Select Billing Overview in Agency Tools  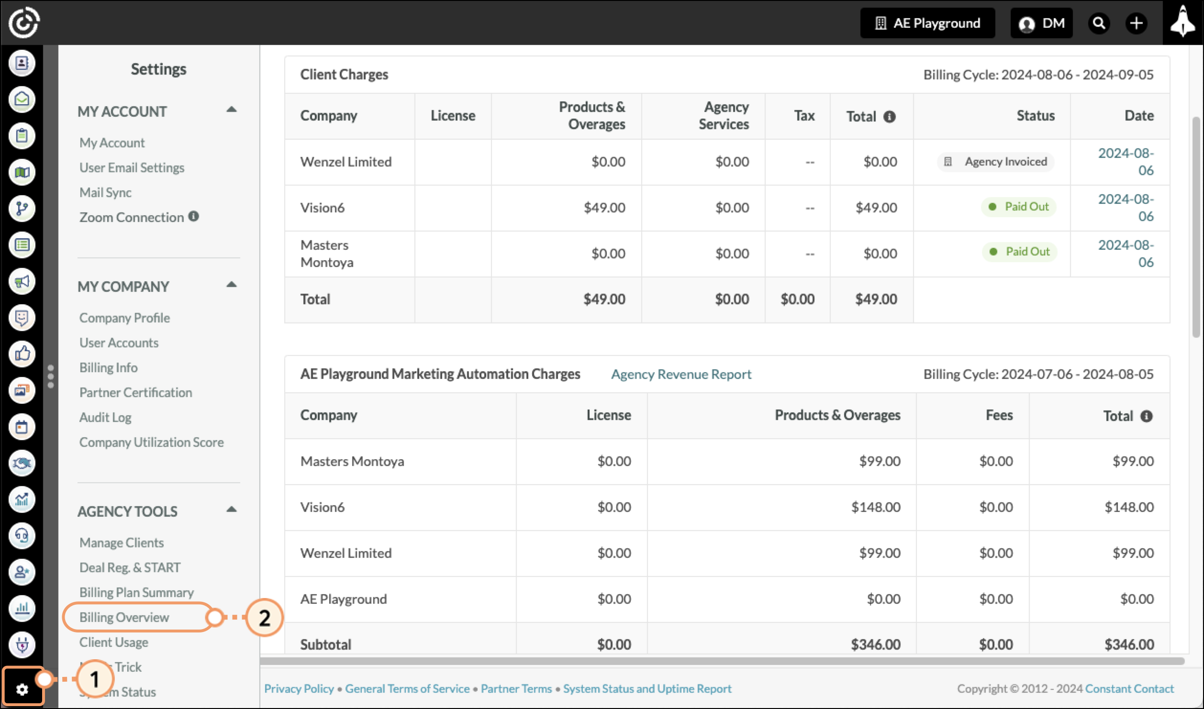tap(124, 617)
